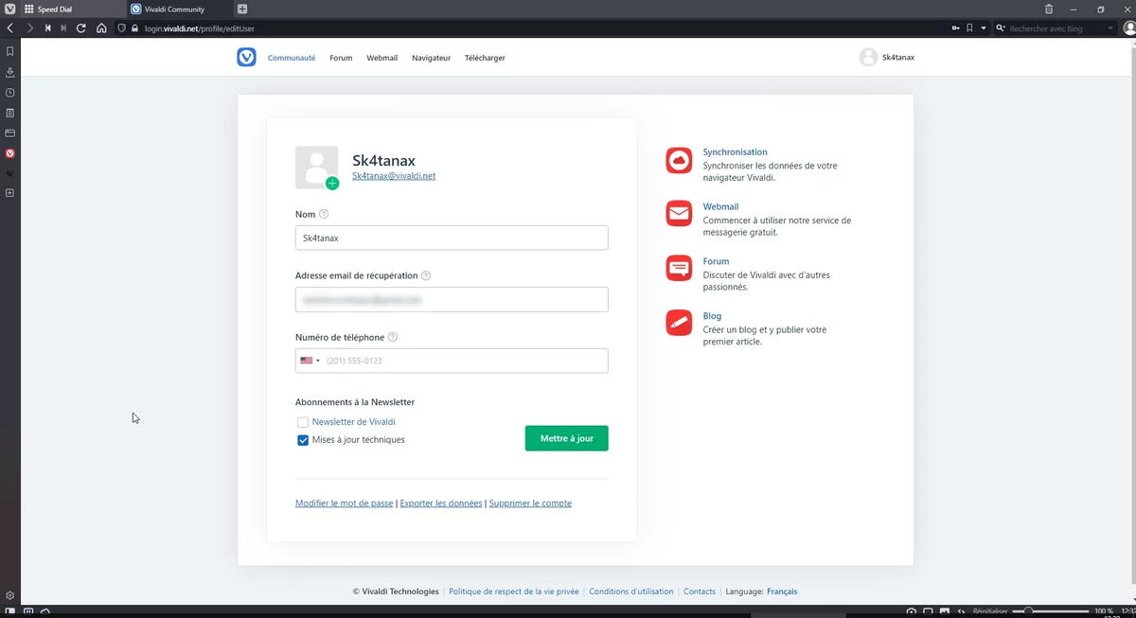Click the Sk4tanax@vivaldi.net email link
1136x618 pixels.
394,176
